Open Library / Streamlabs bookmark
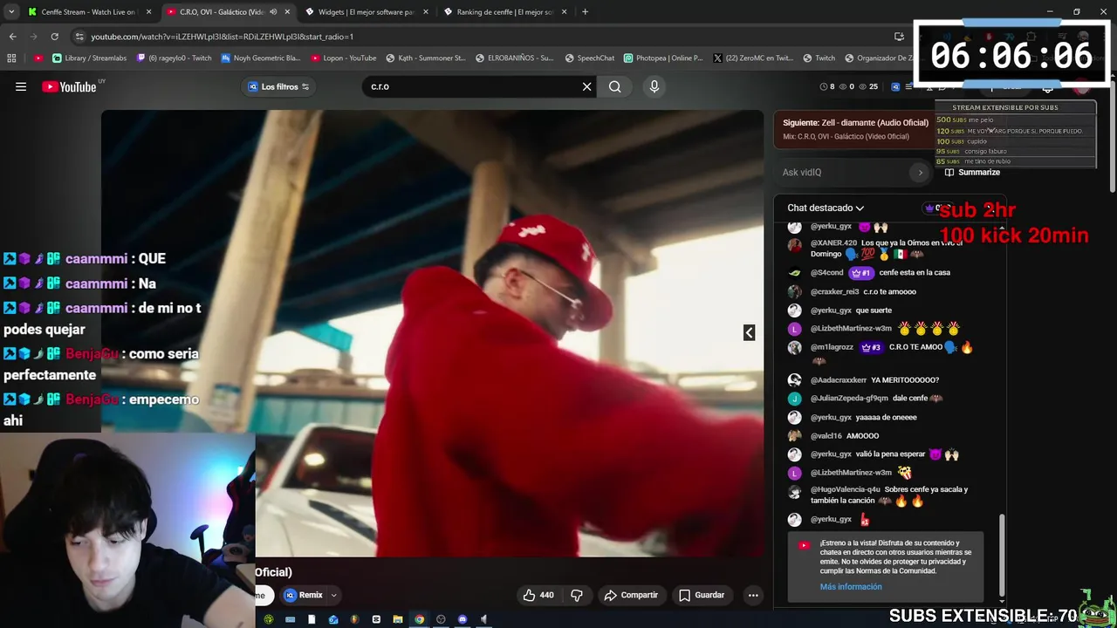 (x=89, y=58)
